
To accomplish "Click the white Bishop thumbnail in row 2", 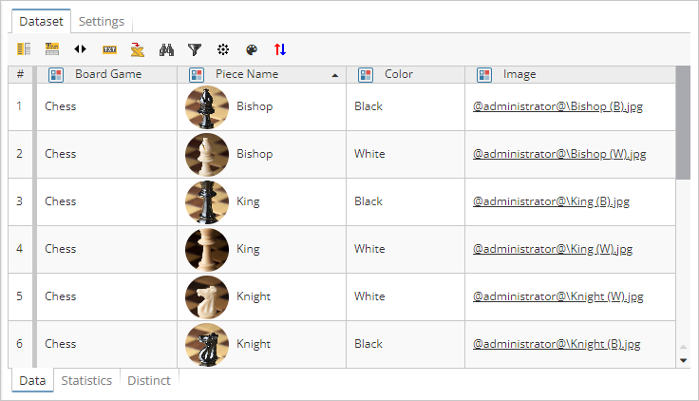I will coord(207,154).
